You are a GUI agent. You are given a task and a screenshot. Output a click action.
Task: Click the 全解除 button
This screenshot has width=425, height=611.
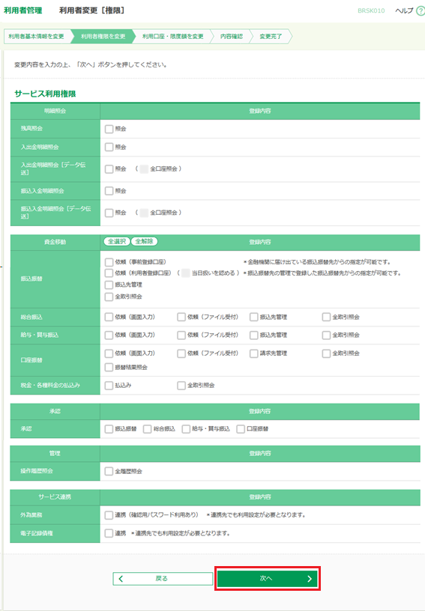(144, 241)
